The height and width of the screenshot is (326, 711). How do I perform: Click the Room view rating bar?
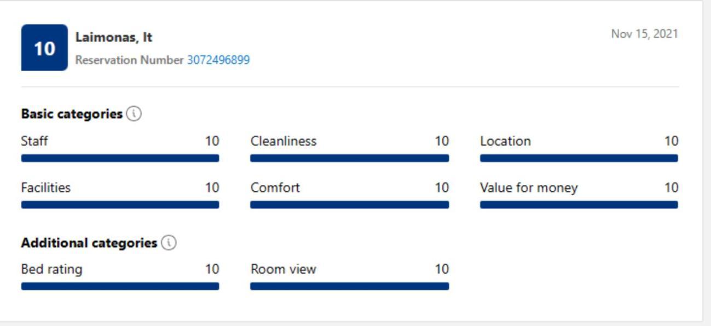coord(350,286)
